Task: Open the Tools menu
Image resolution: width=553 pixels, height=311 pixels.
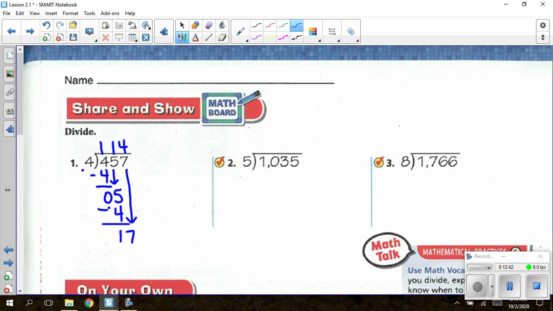Action: coord(89,13)
